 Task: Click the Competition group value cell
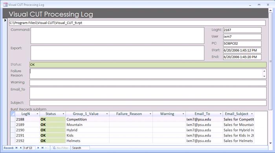click(88, 119)
